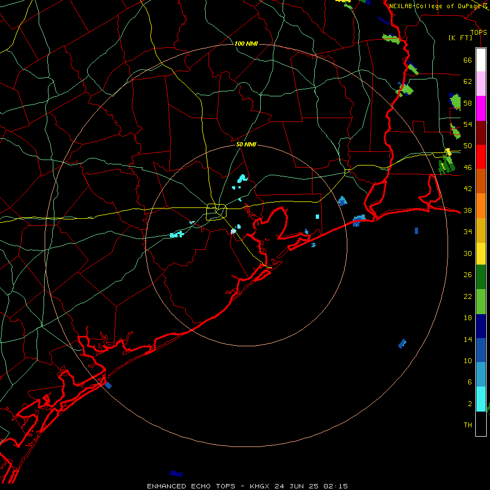Click the "100 NMI" range ring label
This screenshot has height=490, width=490.
[246, 44]
